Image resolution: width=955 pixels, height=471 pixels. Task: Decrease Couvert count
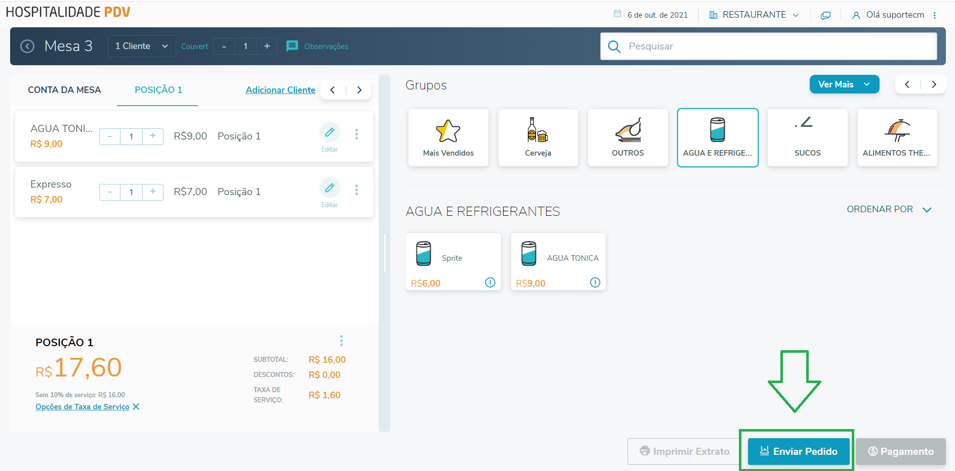click(224, 46)
